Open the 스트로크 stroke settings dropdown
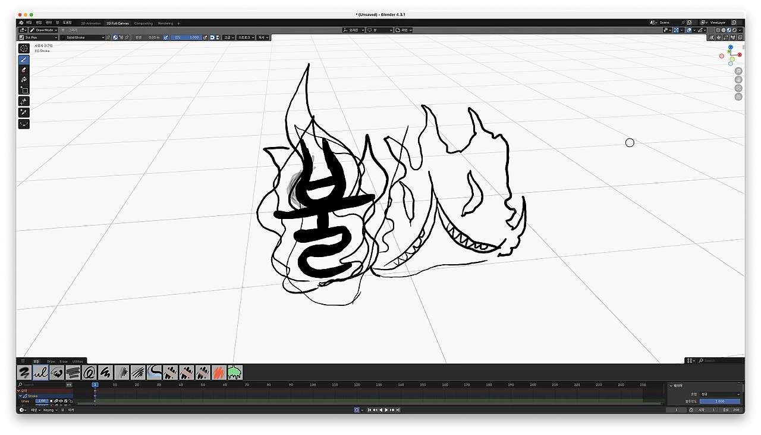The width and height of the screenshot is (761, 435). [246, 37]
